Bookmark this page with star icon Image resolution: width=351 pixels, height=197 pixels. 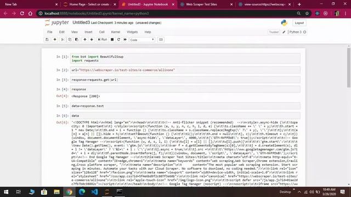point(307,13)
